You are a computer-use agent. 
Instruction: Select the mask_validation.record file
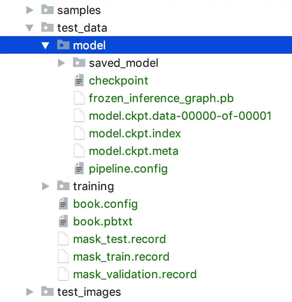pos(135,274)
